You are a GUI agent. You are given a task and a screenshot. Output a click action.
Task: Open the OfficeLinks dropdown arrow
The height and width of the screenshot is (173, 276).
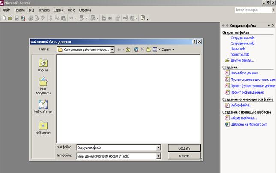(87, 18)
